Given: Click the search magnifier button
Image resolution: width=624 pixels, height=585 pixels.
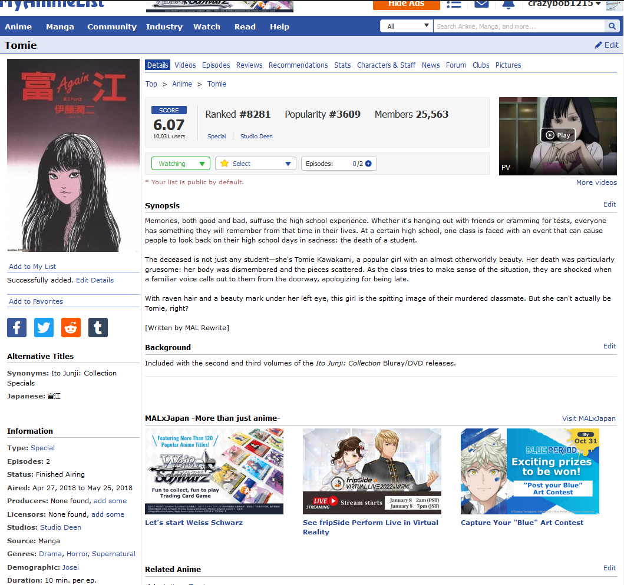Looking at the screenshot, I should [x=612, y=26].
